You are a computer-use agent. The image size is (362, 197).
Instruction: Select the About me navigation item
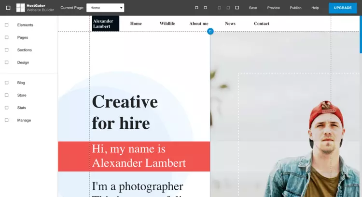click(x=198, y=24)
